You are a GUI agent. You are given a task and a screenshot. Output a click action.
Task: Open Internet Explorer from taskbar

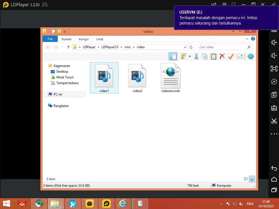click(123, 204)
